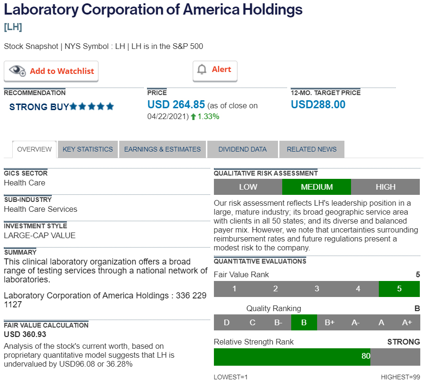Click the HIGH risk assessment segment
The height and width of the screenshot is (385, 425).
[x=385, y=187]
